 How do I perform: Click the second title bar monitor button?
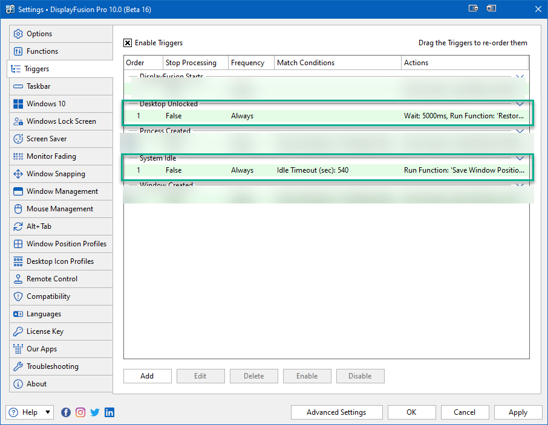point(491,8)
